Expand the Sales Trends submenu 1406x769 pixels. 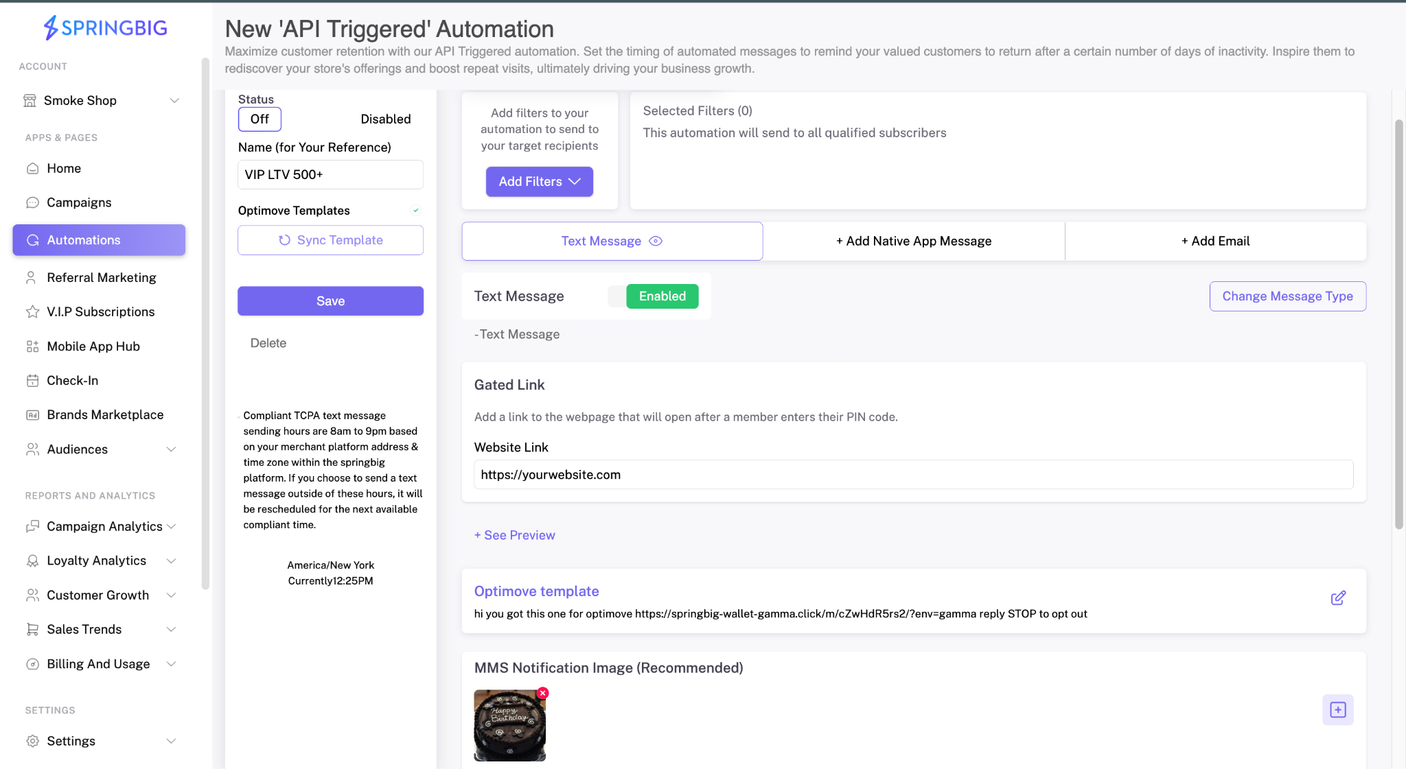pyautogui.click(x=171, y=630)
